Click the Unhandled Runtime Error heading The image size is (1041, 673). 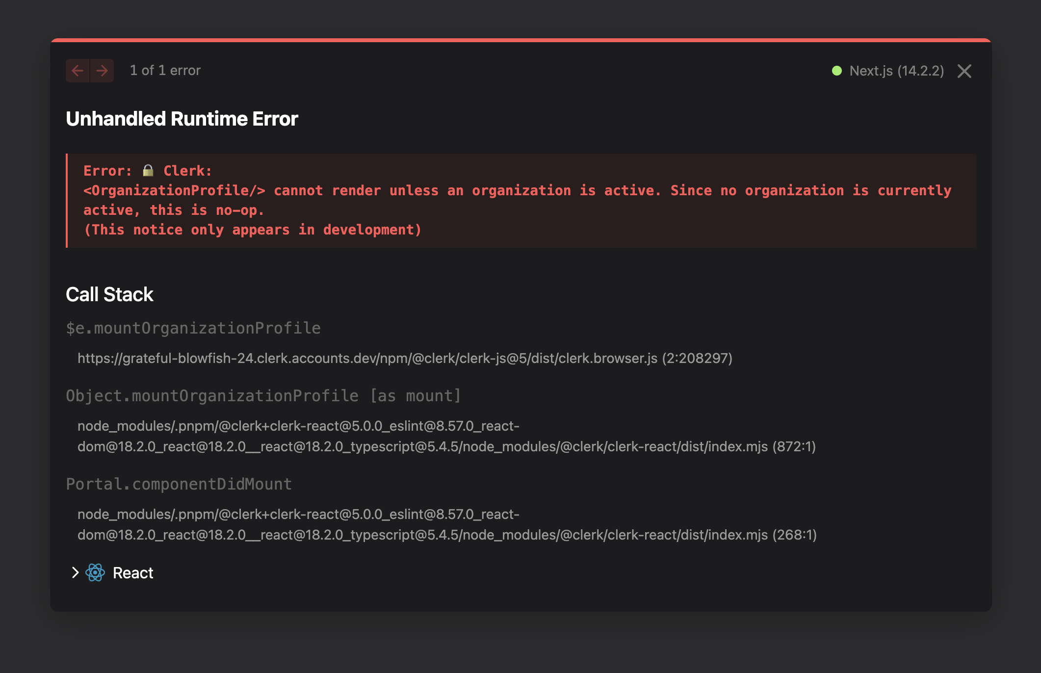click(x=182, y=119)
